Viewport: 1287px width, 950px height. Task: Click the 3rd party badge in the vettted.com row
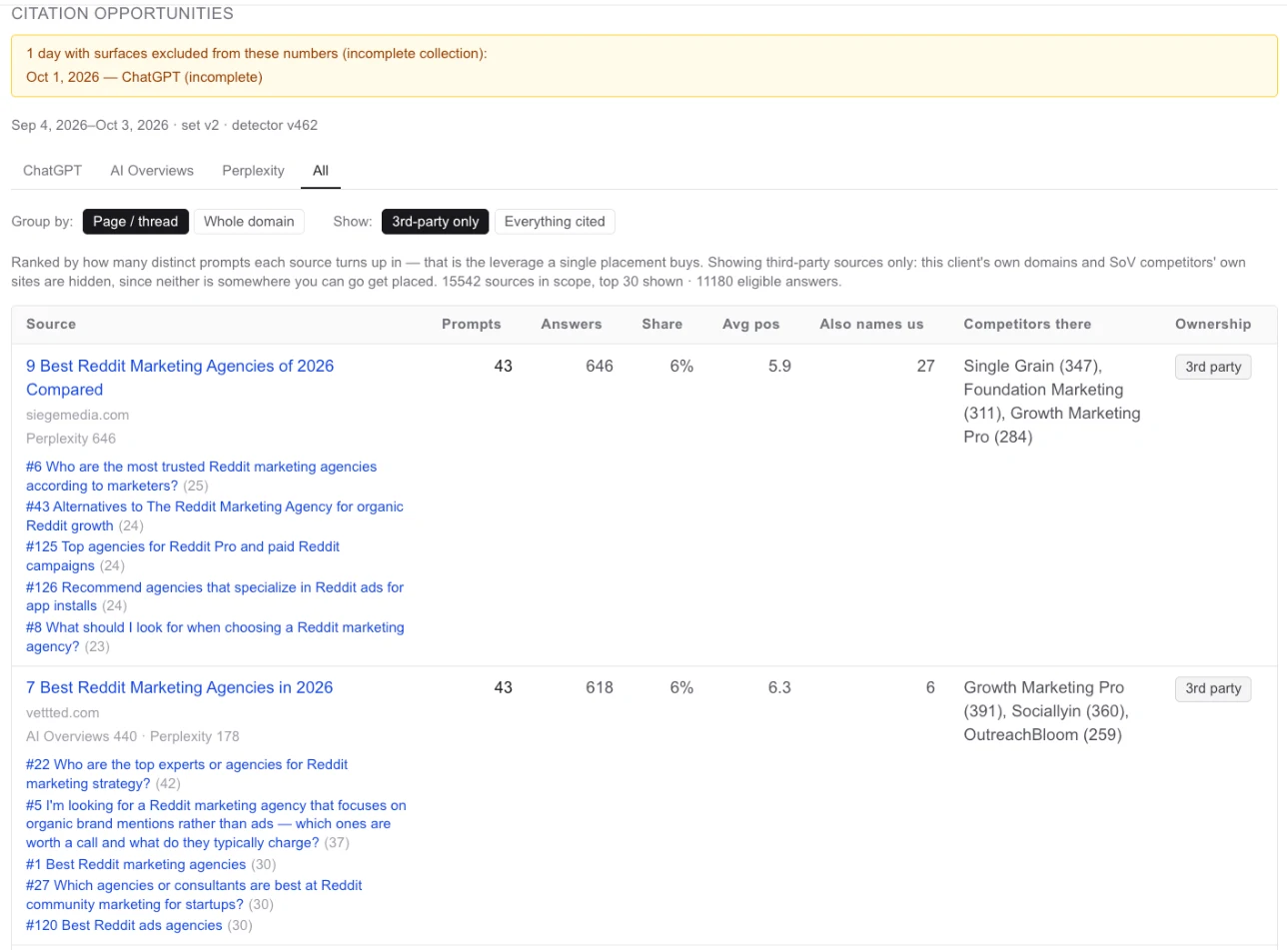(1213, 688)
